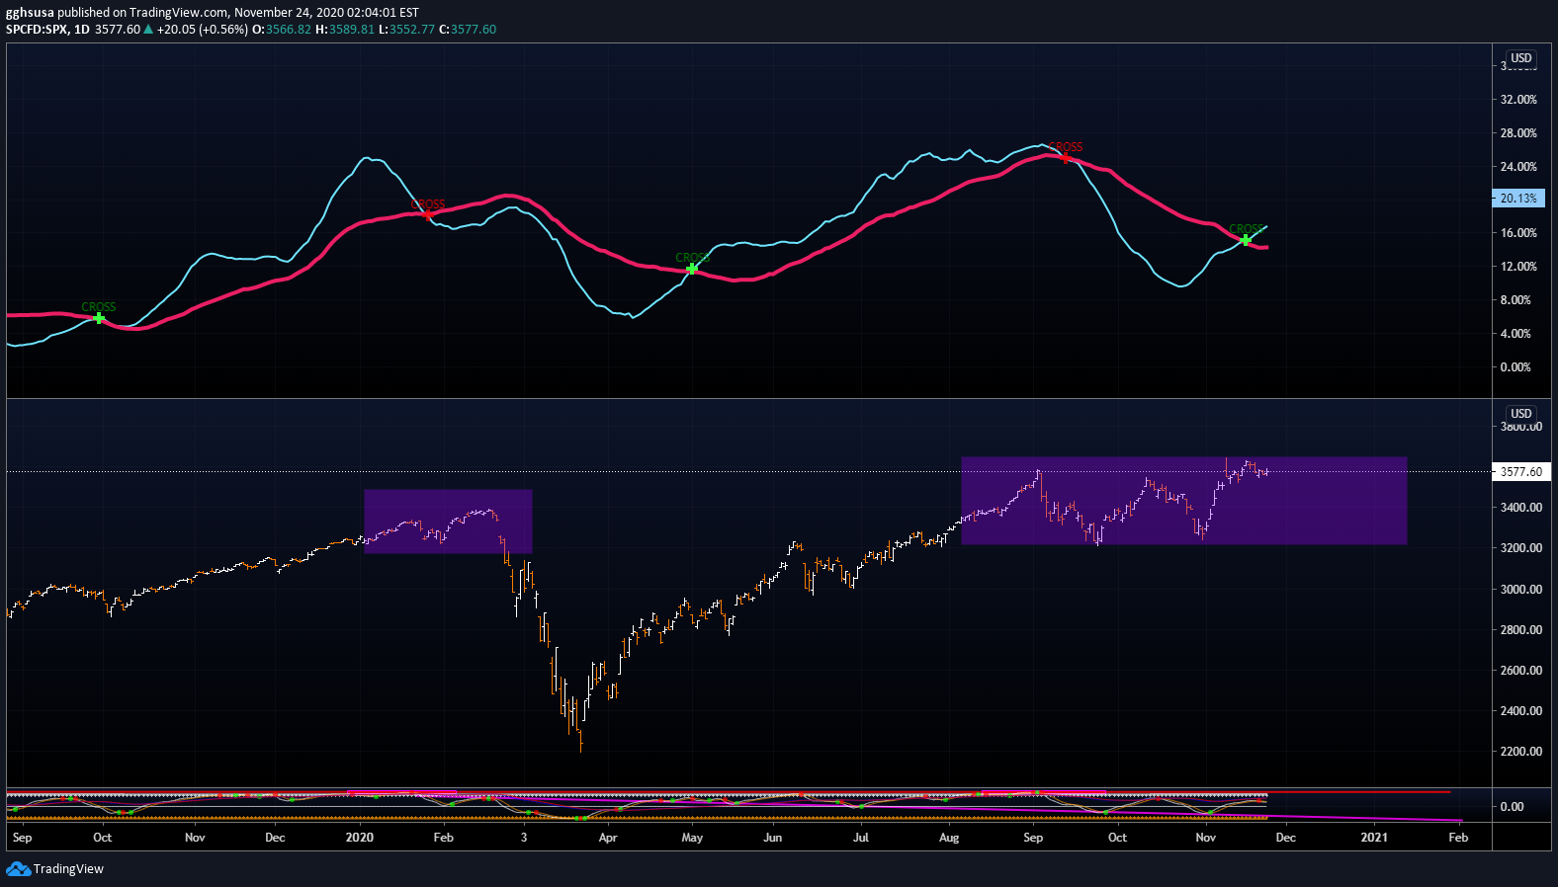
Task: Click the 2021 label on the time axis
Action: (x=1374, y=838)
